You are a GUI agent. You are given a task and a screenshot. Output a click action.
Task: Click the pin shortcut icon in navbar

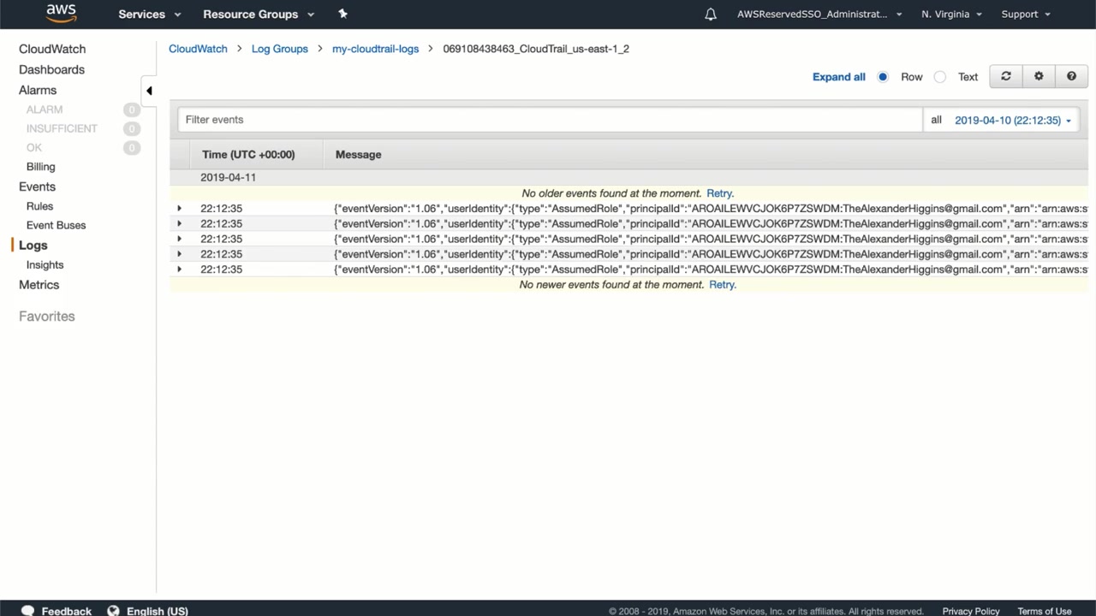pos(343,14)
